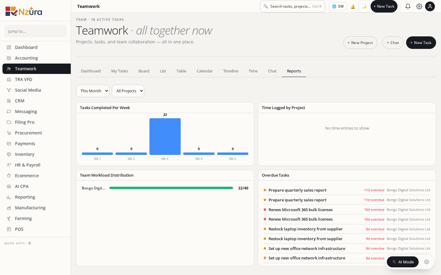
Task: Select Teamwork in the sidebar
Action: [36, 69]
